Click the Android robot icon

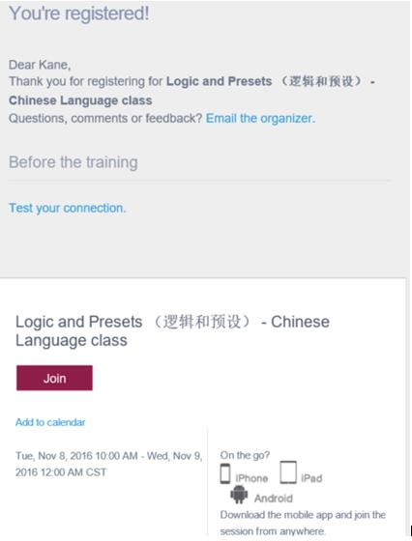(239, 495)
